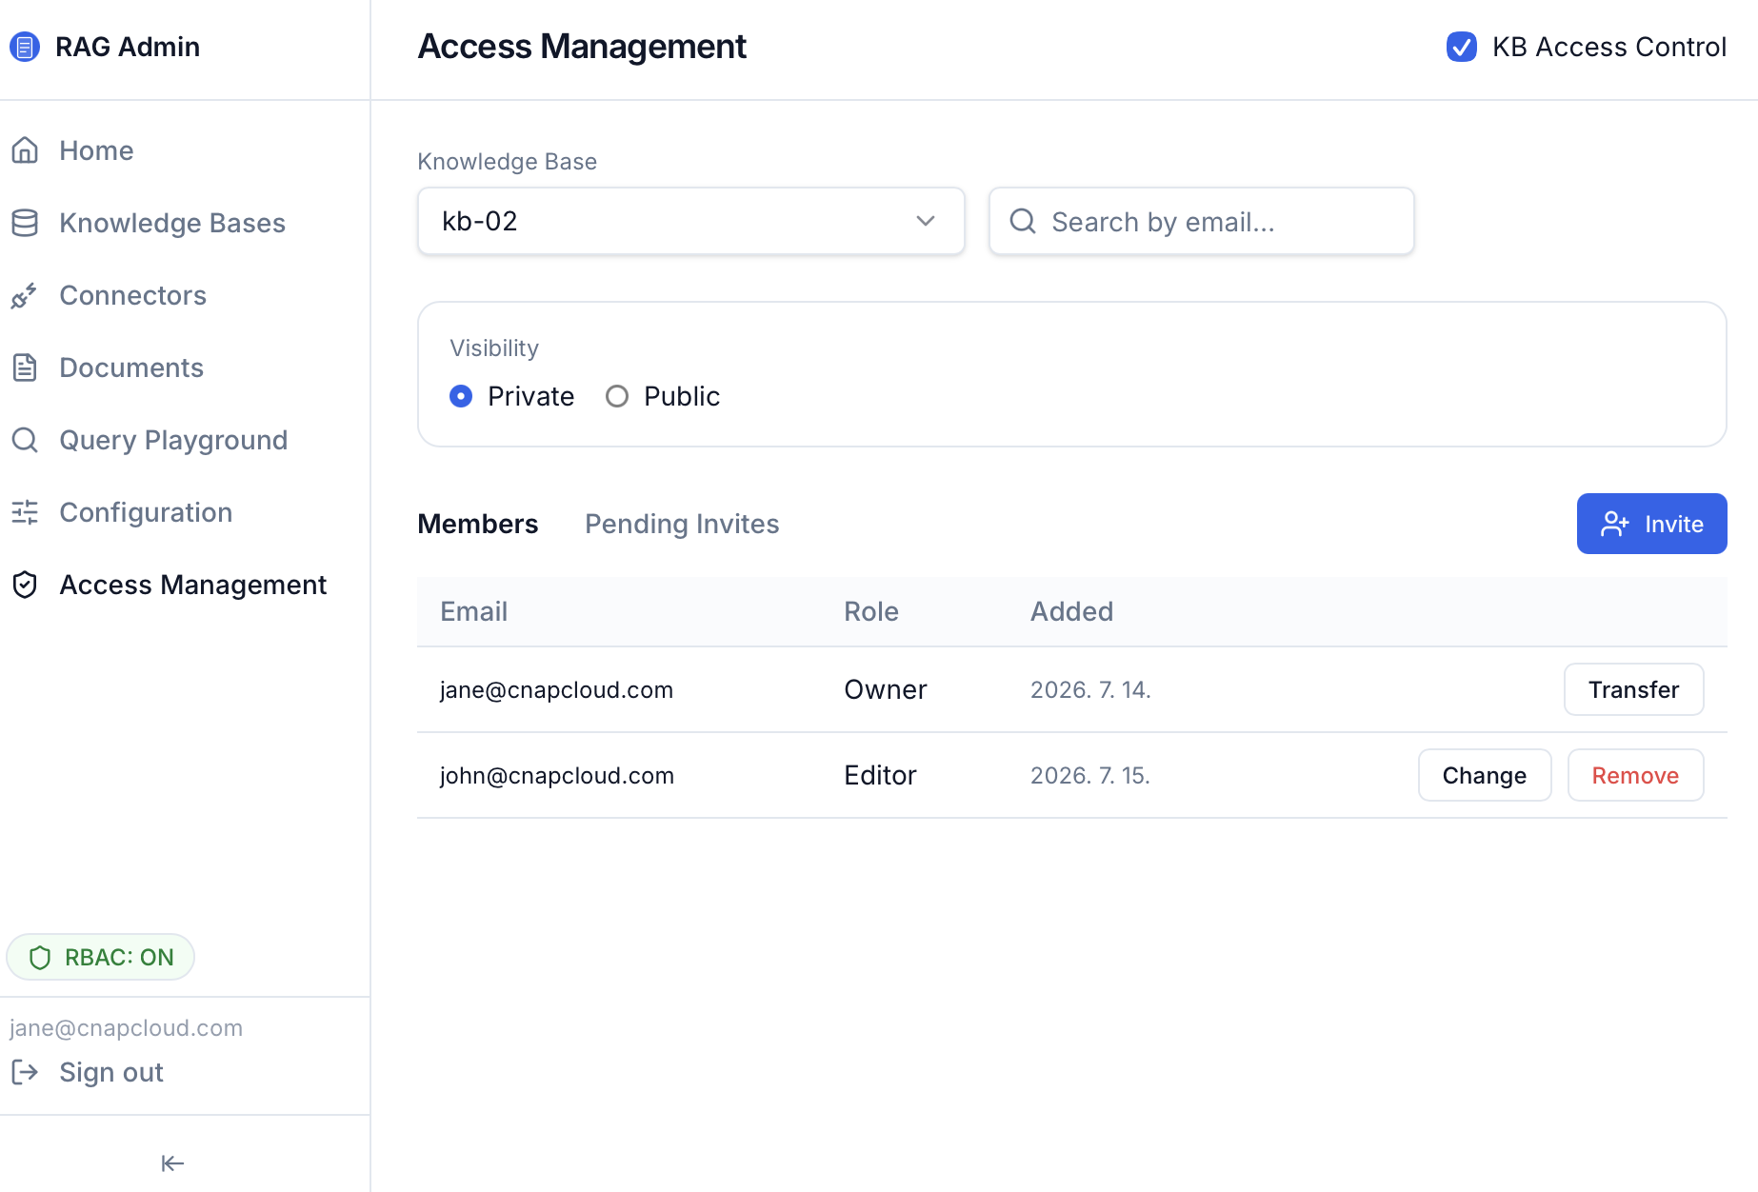1758x1192 pixels.
Task: Click the chevron arrow of the knowledge base selector
Action: [x=926, y=221]
